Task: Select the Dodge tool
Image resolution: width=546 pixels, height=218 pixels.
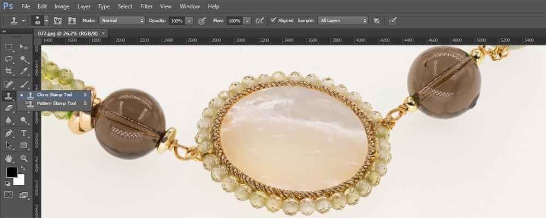Action: (x=23, y=120)
